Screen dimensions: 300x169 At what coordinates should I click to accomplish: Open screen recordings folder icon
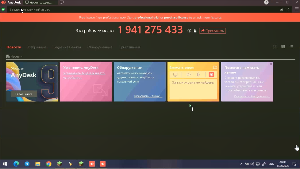[x=215, y=67]
